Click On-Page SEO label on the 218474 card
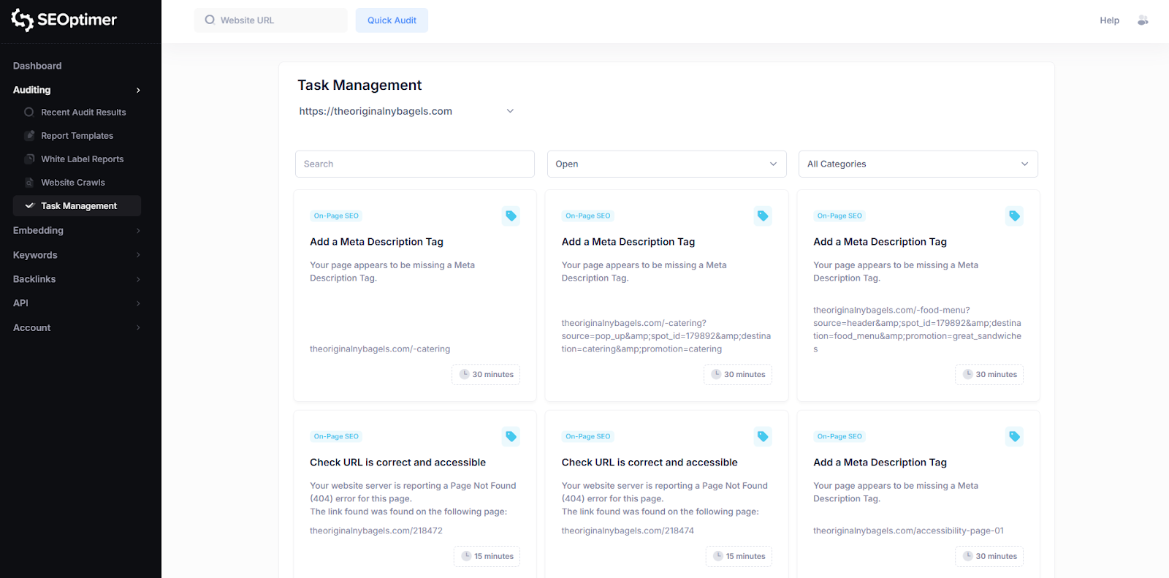This screenshot has width=1169, height=578. 587,436
